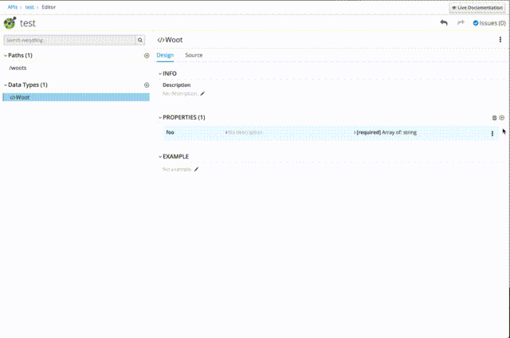Add a property with plus icon
Image resolution: width=510 pixels, height=338 pixels.
point(502,118)
